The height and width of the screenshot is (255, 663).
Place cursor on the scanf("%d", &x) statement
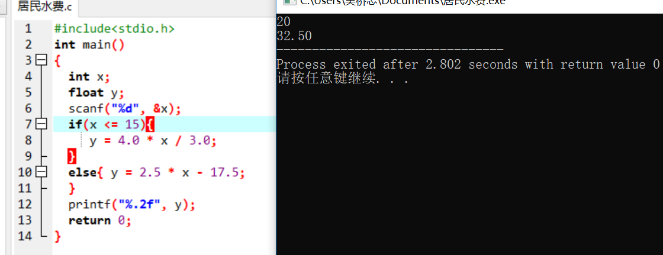125,108
